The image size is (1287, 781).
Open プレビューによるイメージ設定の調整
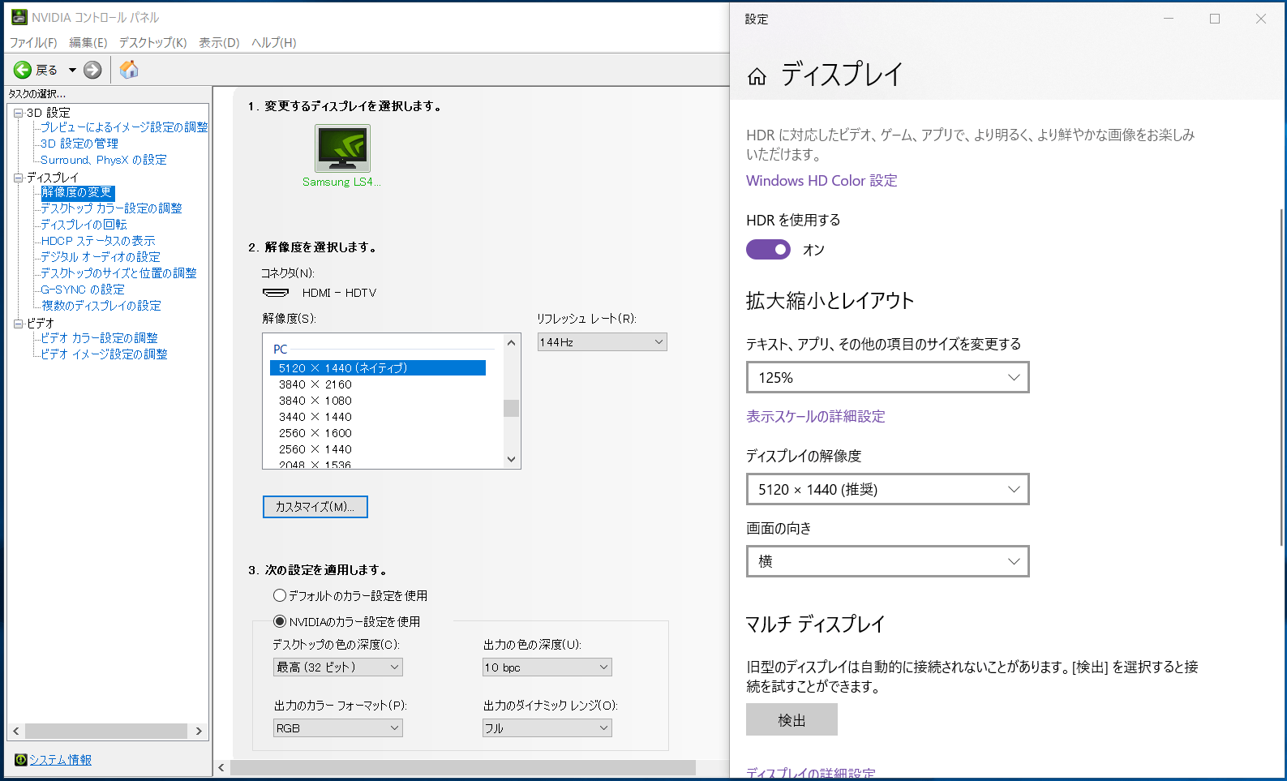(124, 127)
